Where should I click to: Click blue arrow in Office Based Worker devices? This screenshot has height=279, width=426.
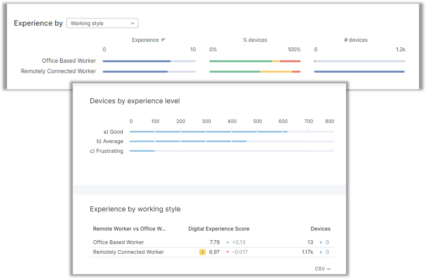tap(321, 242)
